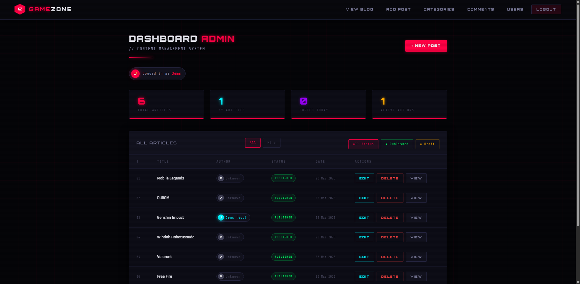Edit the Windah Habatusauda article
Viewport: 580px width, 284px height.
364,237
